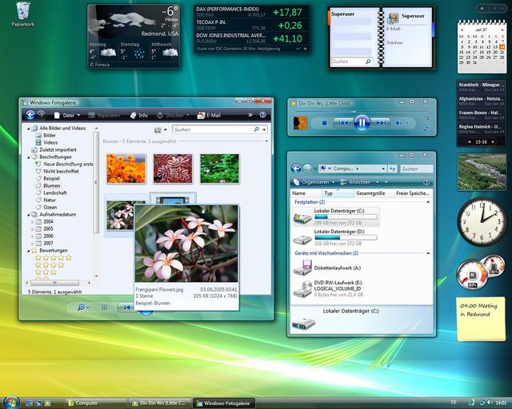
Task: Click the album art in media player
Action: (300, 123)
